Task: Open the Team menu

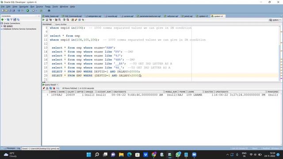Action: tap(48, 7)
